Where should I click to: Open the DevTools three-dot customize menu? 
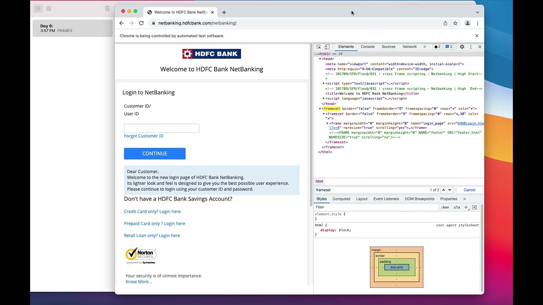click(470, 47)
